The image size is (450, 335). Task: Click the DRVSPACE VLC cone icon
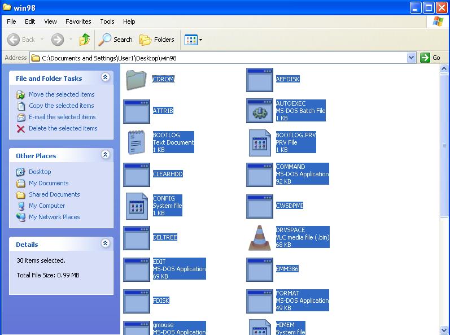pyautogui.click(x=259, y=238)
